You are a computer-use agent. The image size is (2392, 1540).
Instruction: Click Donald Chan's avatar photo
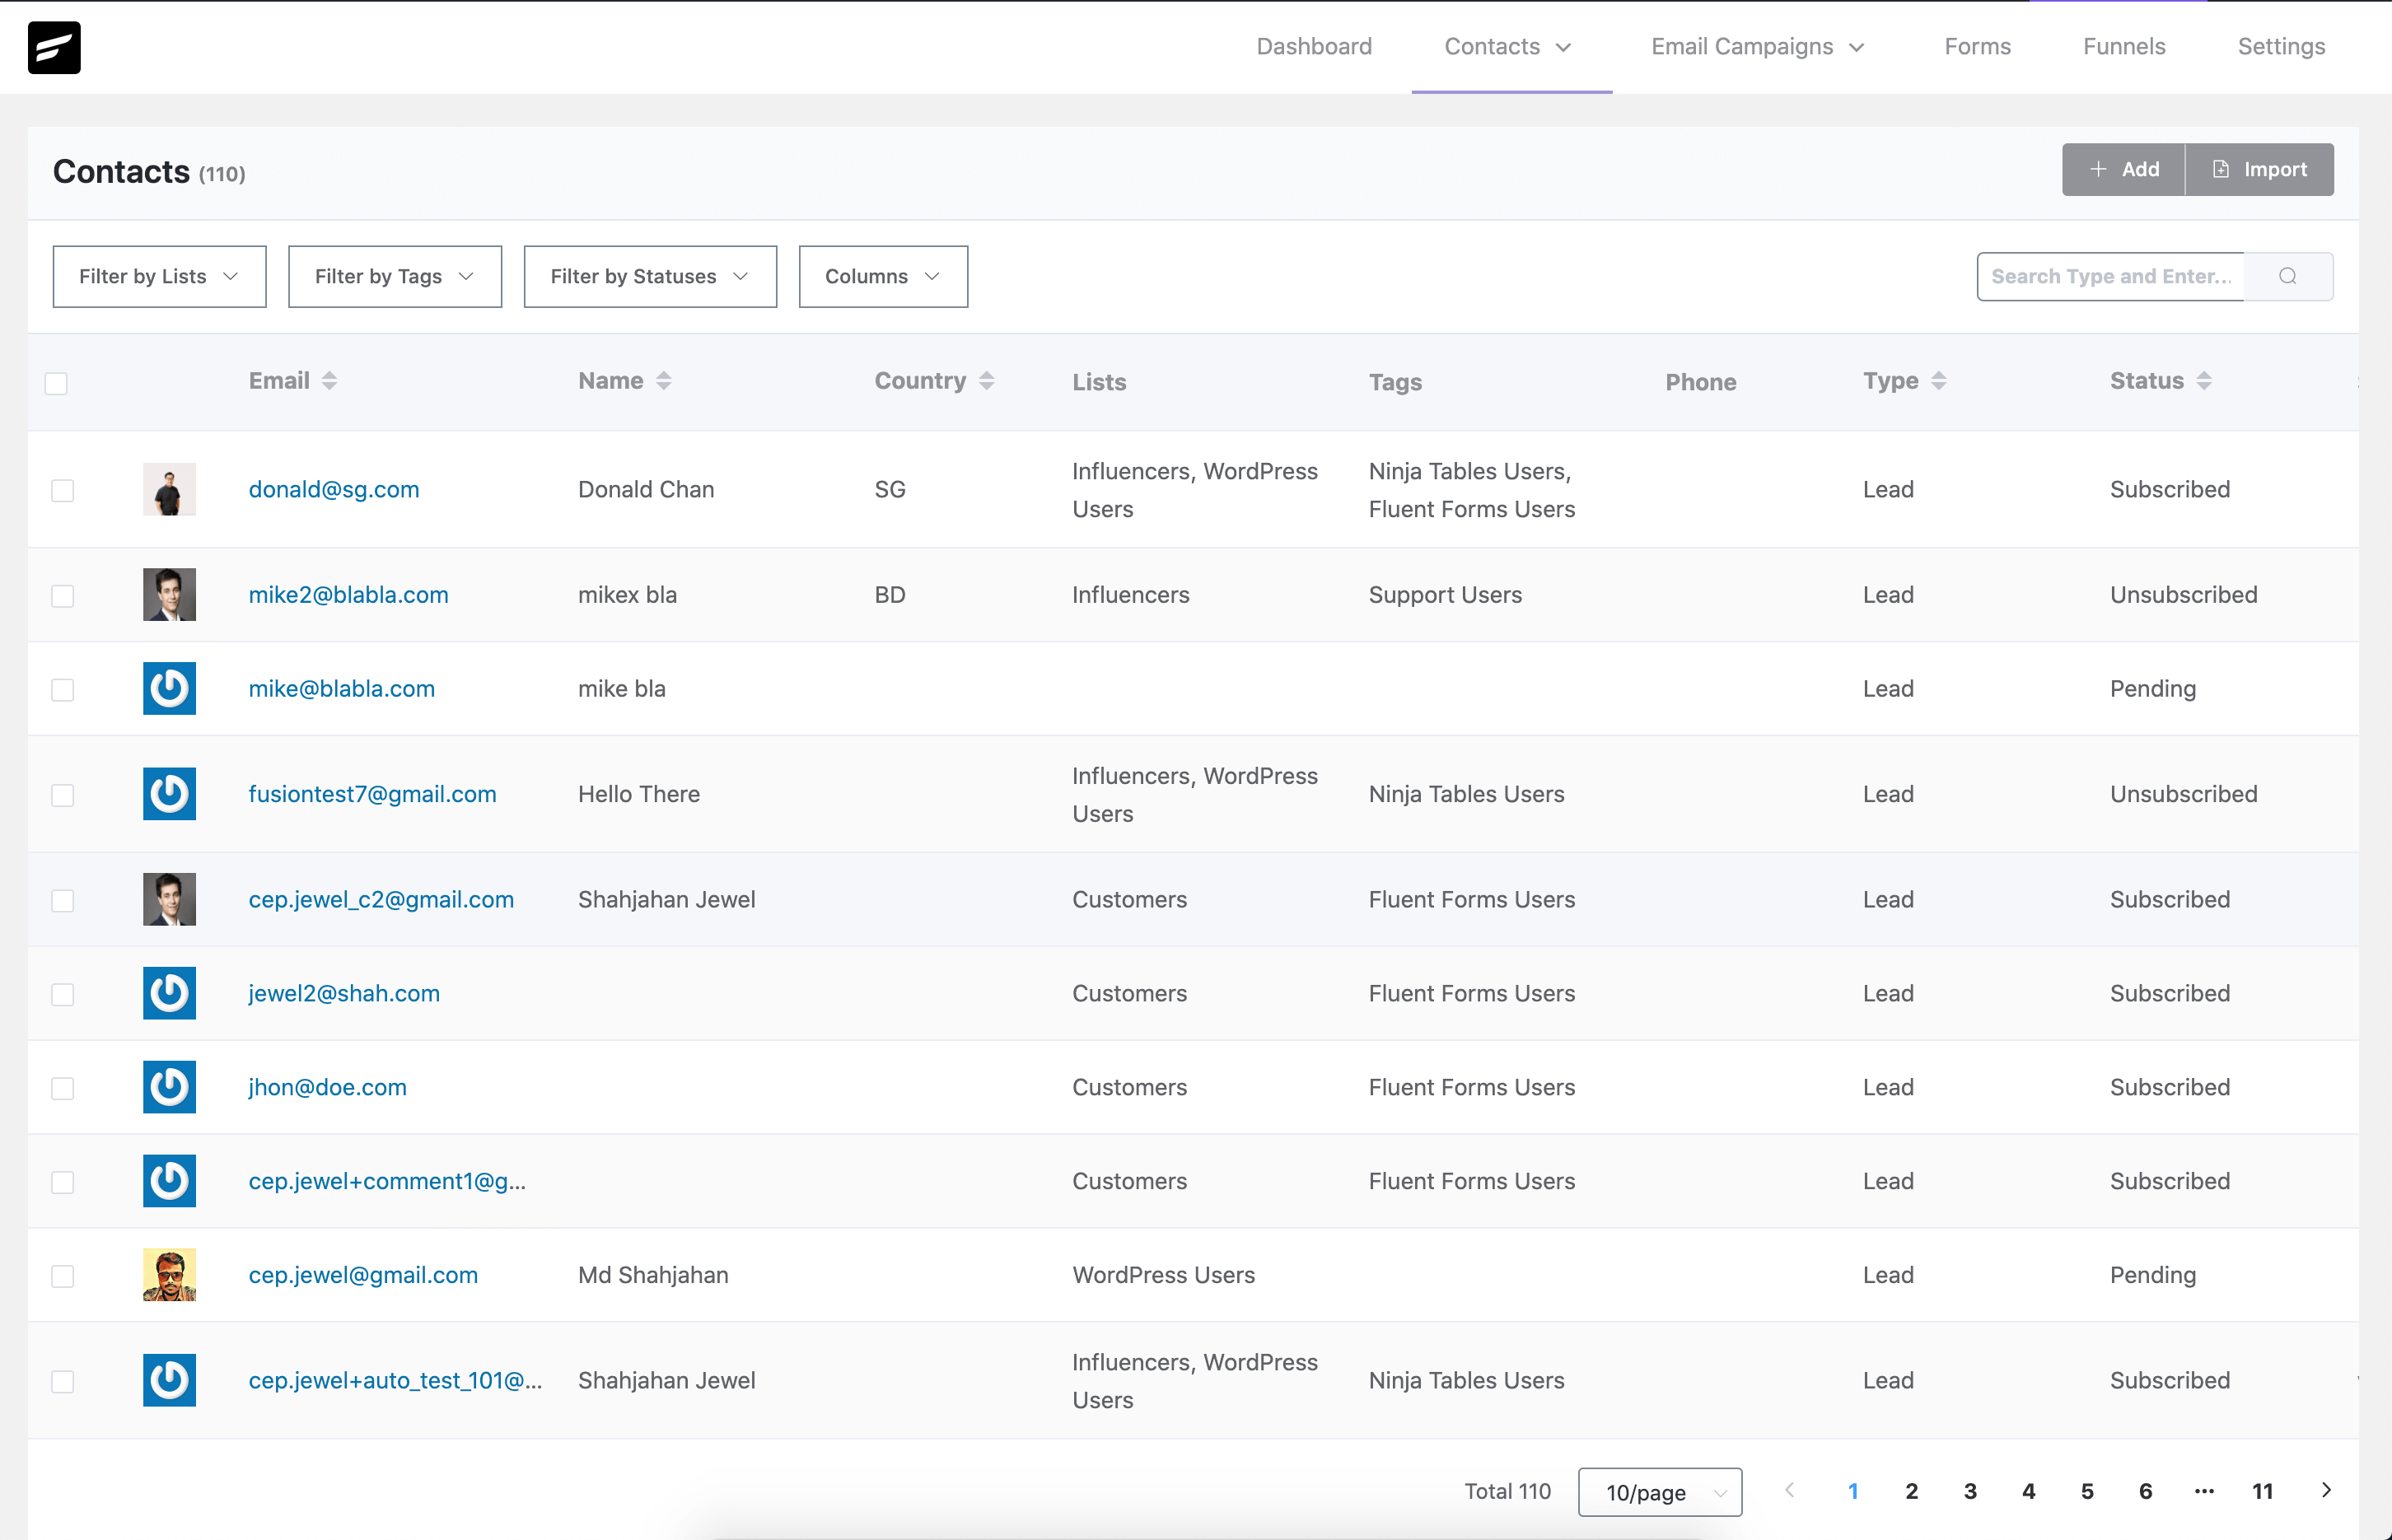pos(169,489)
